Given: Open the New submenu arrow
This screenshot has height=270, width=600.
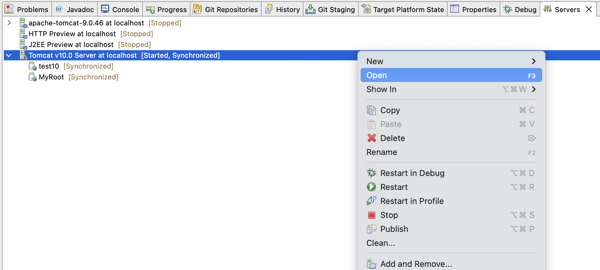Looking at the screenshot, I should (534, 61).
